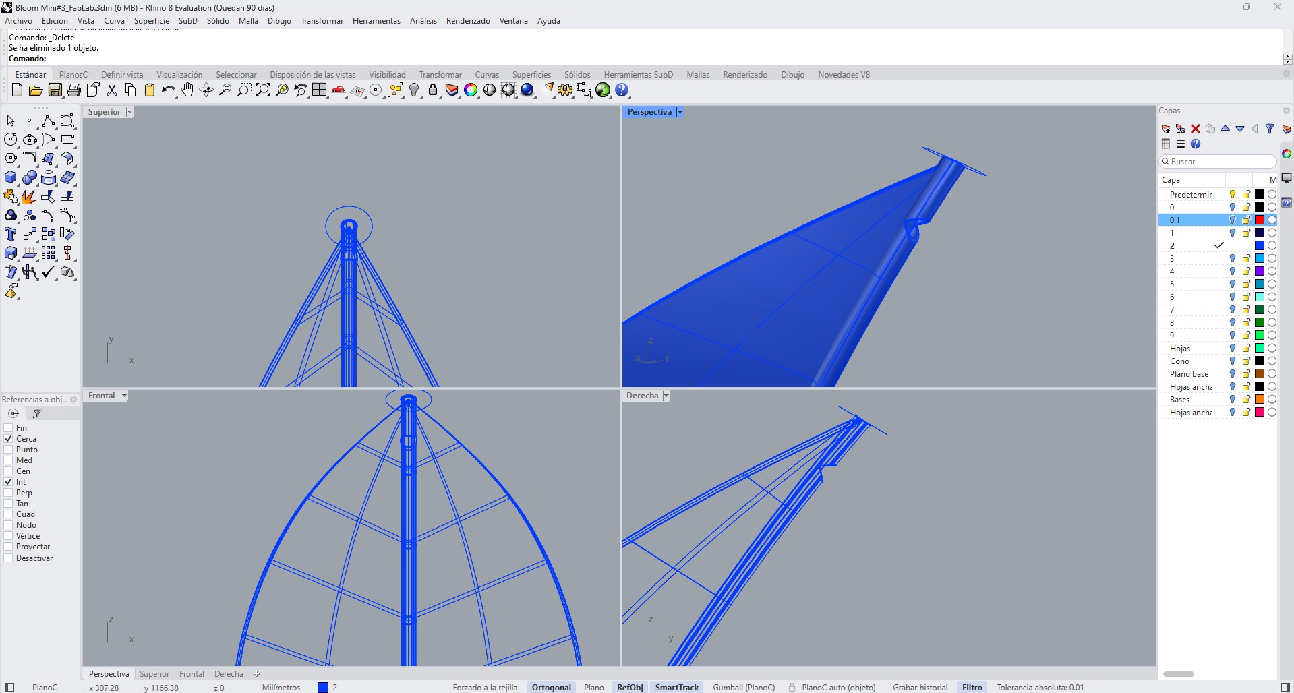Click the Filtro status bar button

972,688
